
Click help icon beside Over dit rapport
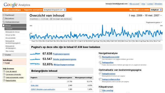coord(4,71)
